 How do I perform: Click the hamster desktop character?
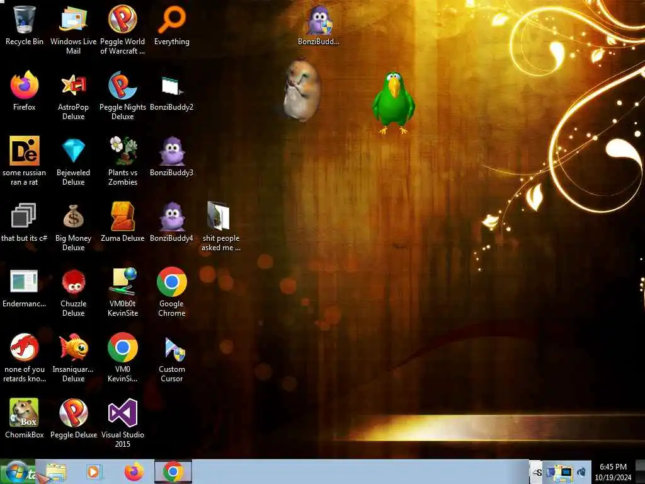click(302, 90)
